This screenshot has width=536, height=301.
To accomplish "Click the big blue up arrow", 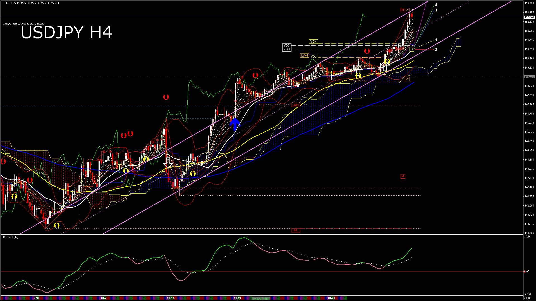I will tap(235, 124).
